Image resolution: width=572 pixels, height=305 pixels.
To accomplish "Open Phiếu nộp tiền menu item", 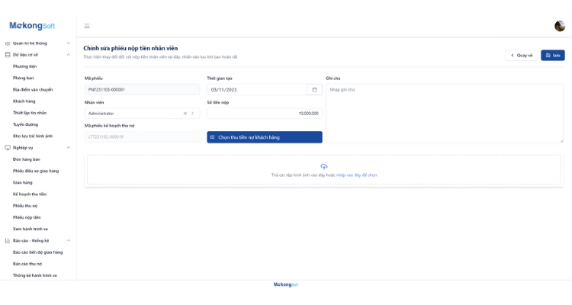I will (27, 217).
